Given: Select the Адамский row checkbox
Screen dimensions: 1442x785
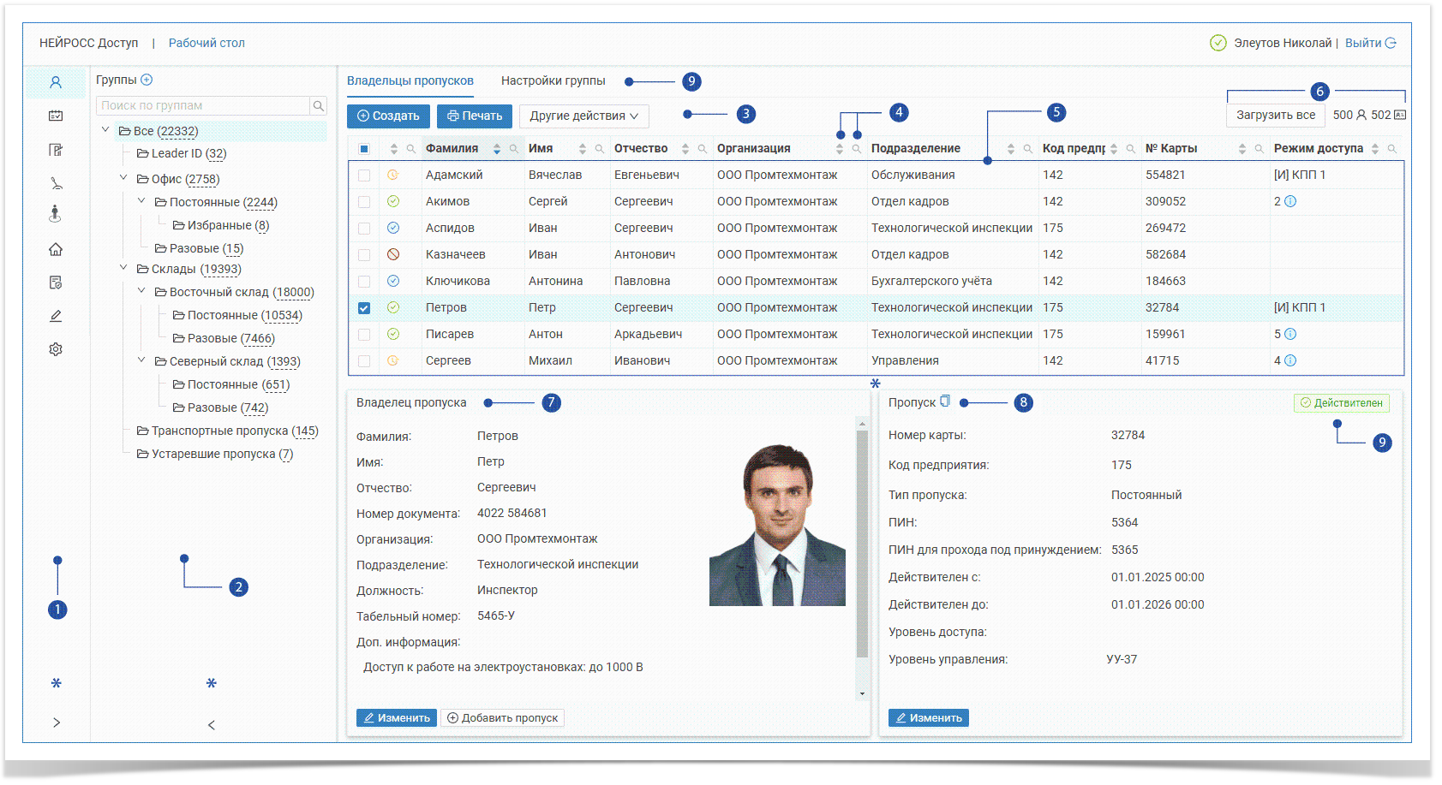Looking at the screenshot, I should [364, 175].
